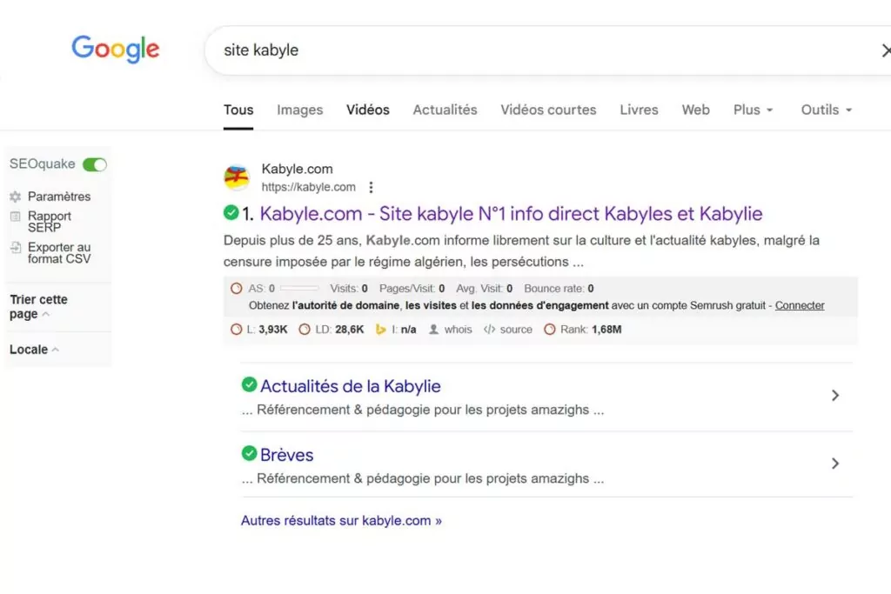This screenshot has width=891, height=594.
Task: Click the Kabyle.com site favicon
Action: click(x=237, y=177)
